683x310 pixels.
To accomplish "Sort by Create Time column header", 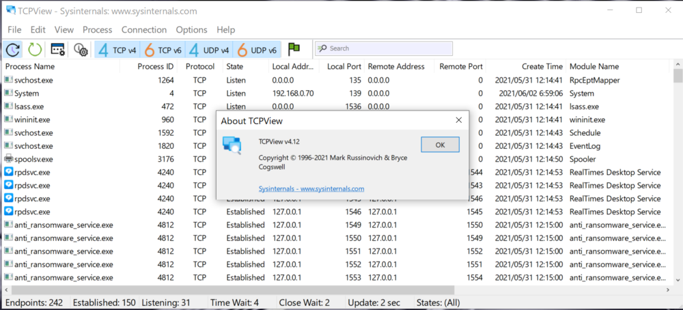I will click(526, 67).
